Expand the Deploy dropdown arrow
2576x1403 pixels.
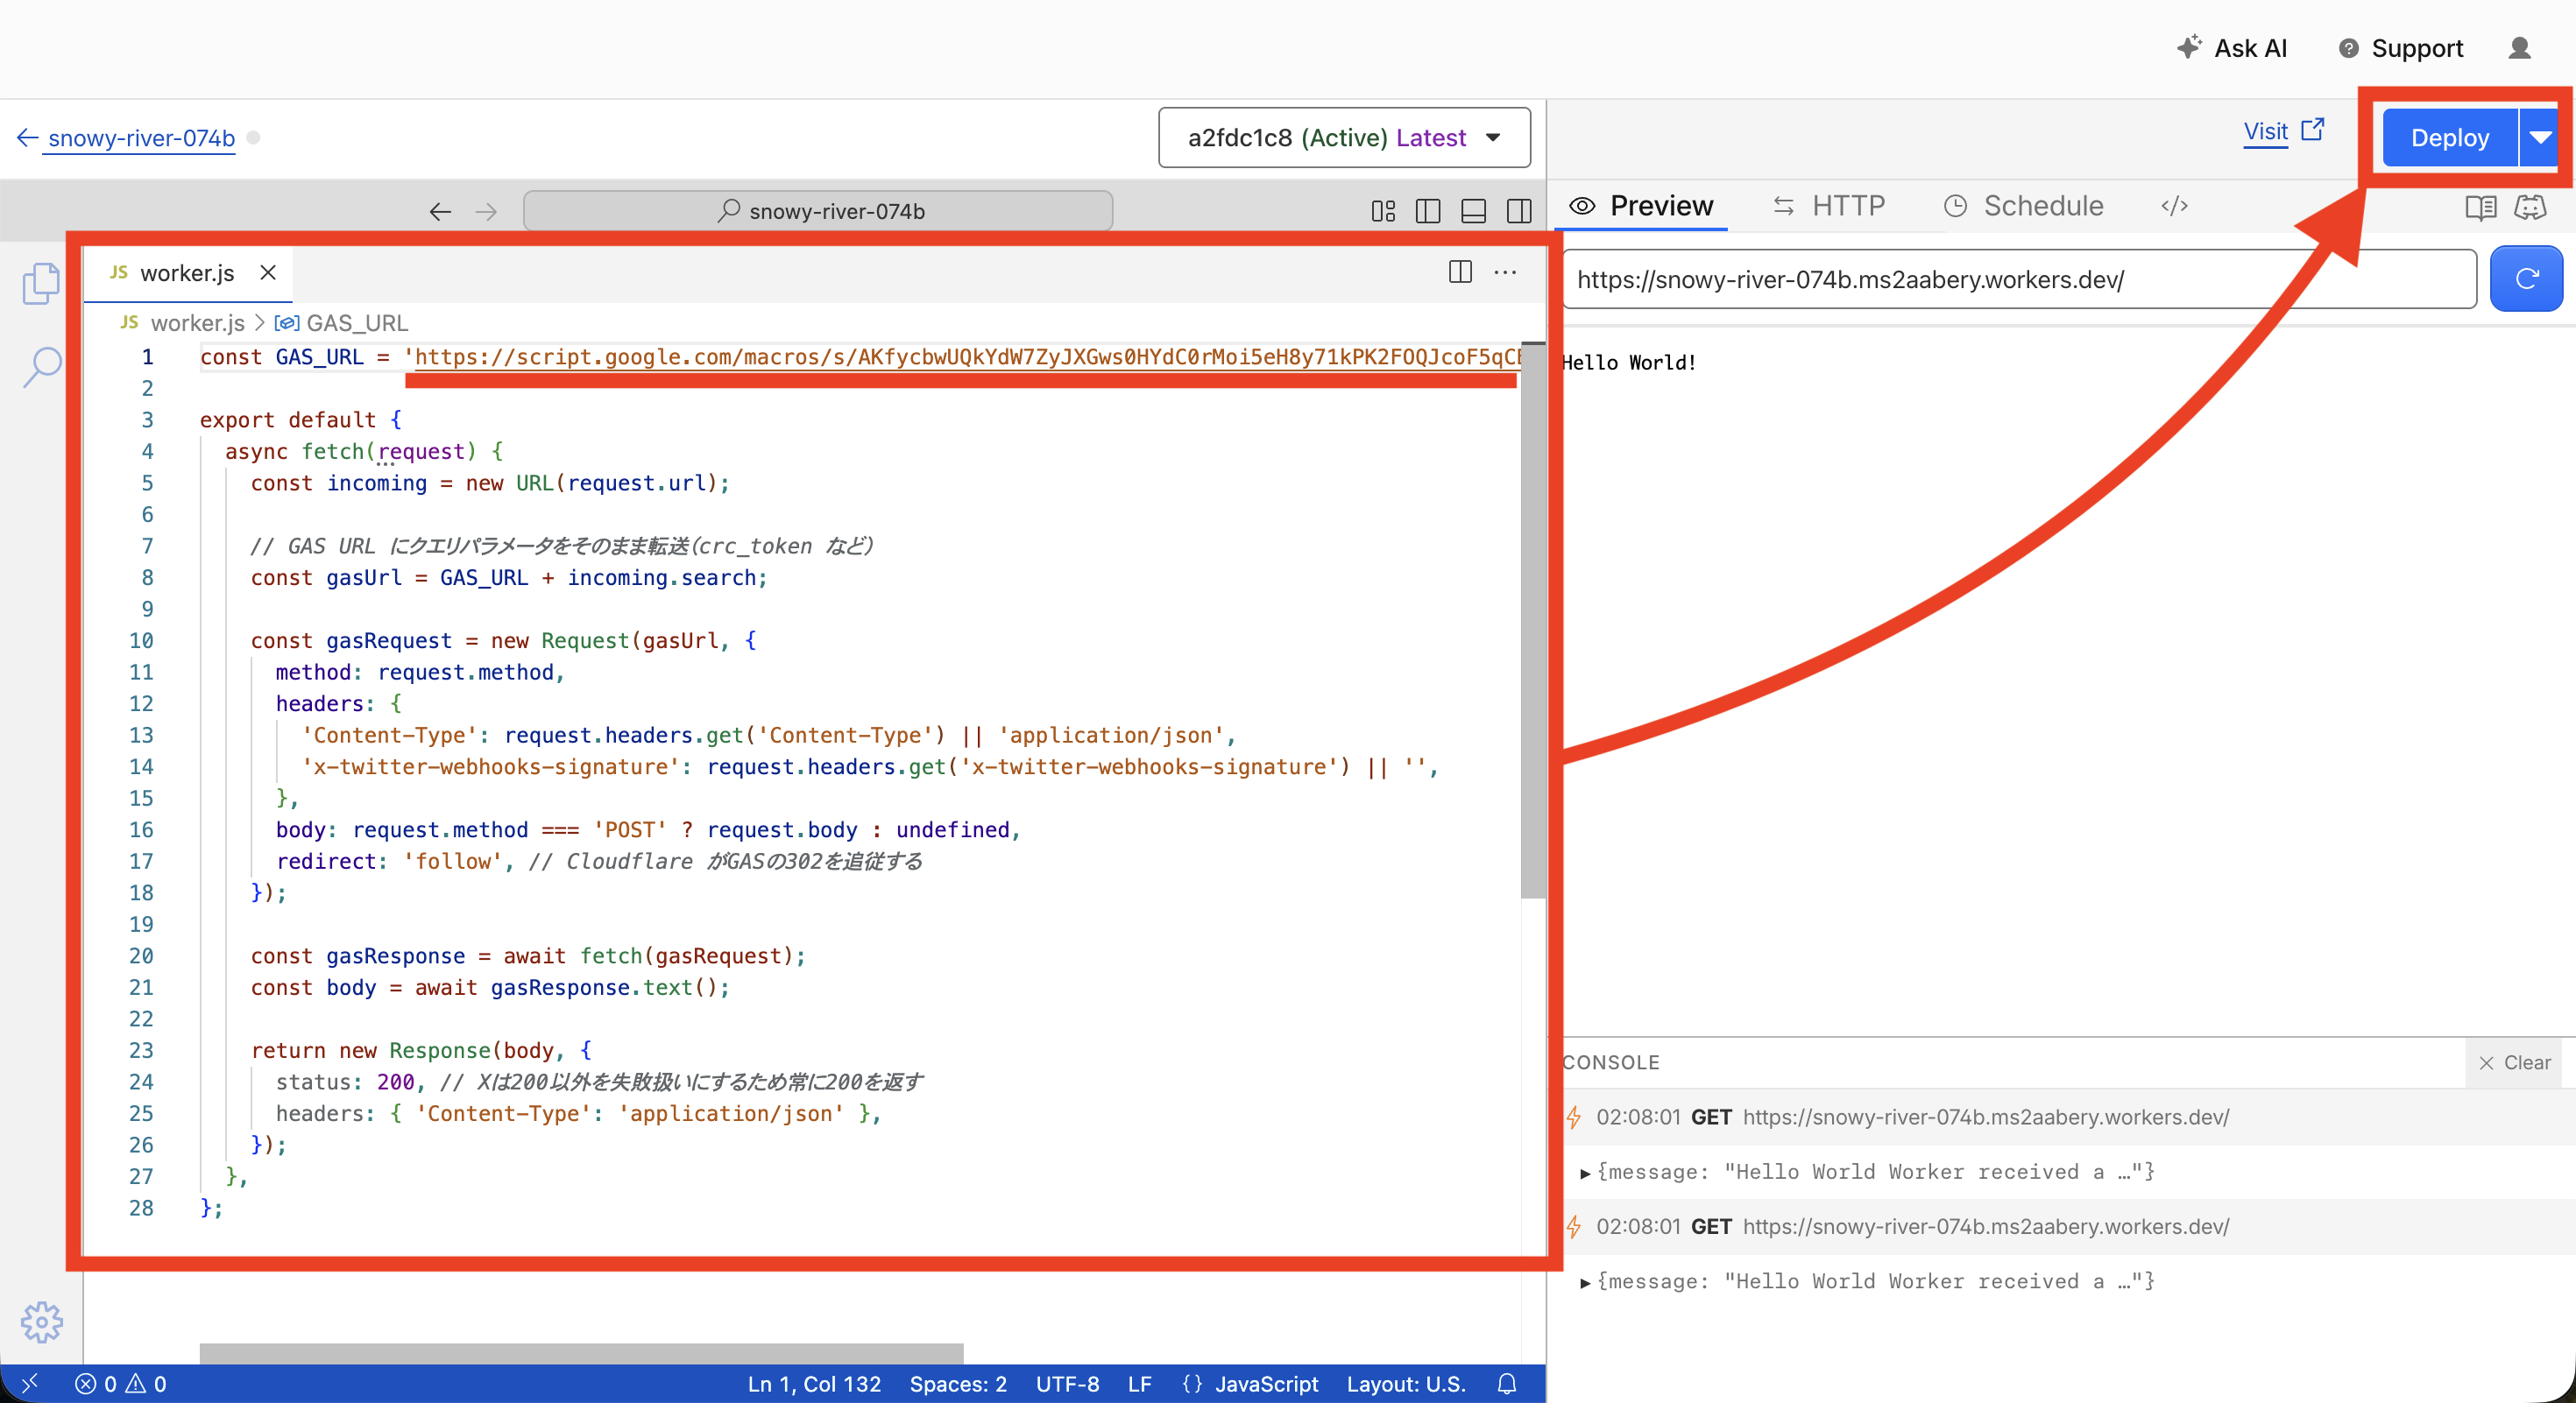pos(2541,137)
